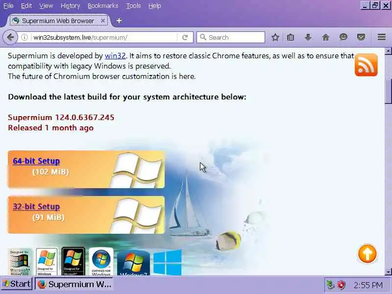
Task: Click the green network tray icon
Action: click(330, 285)
